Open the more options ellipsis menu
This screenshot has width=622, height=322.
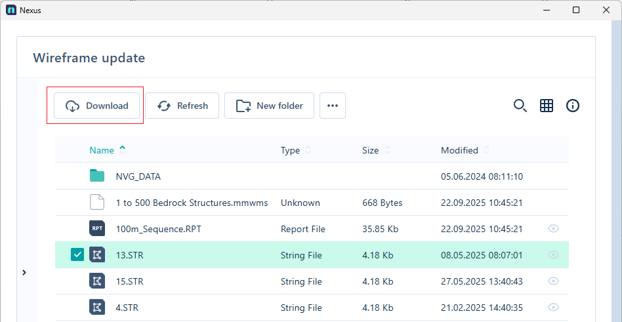(x=333, y=106)
